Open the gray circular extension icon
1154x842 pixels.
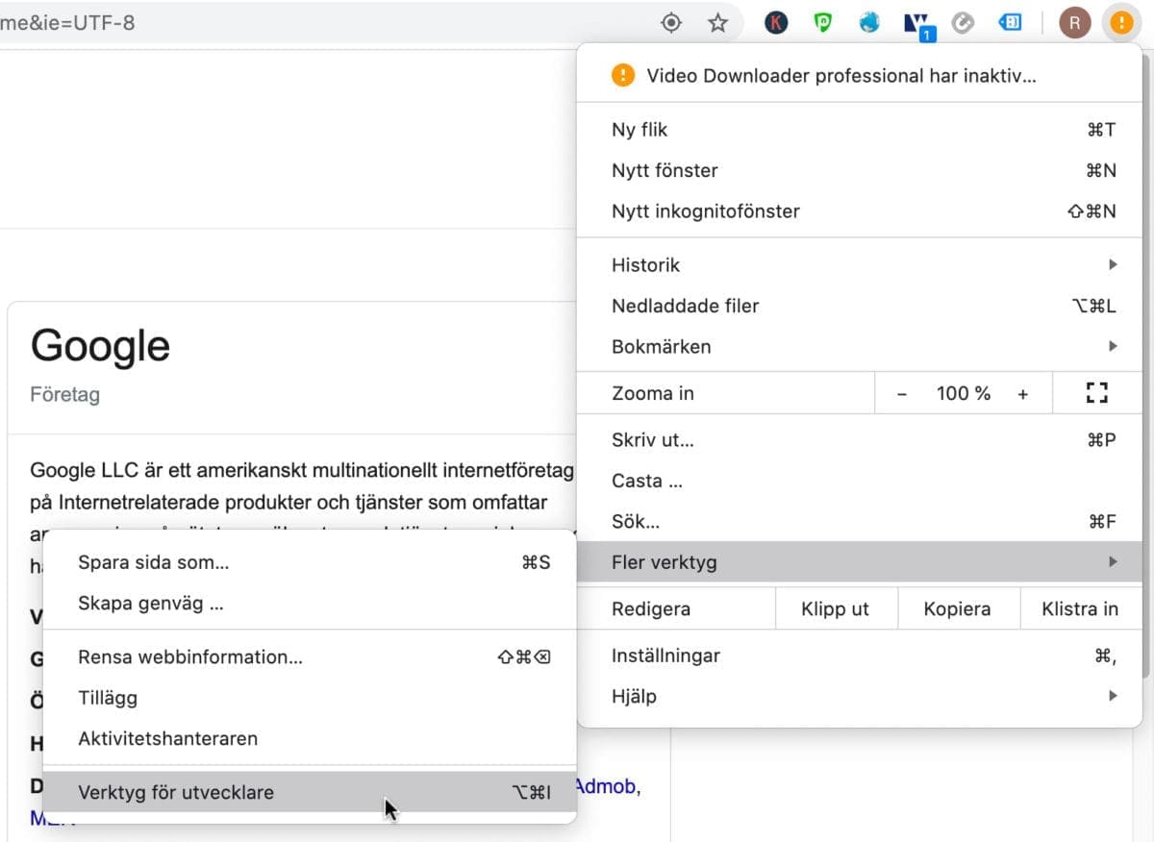[963, 23]
